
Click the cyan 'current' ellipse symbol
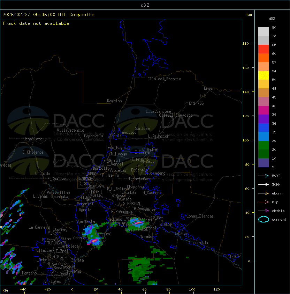(264, 219)
